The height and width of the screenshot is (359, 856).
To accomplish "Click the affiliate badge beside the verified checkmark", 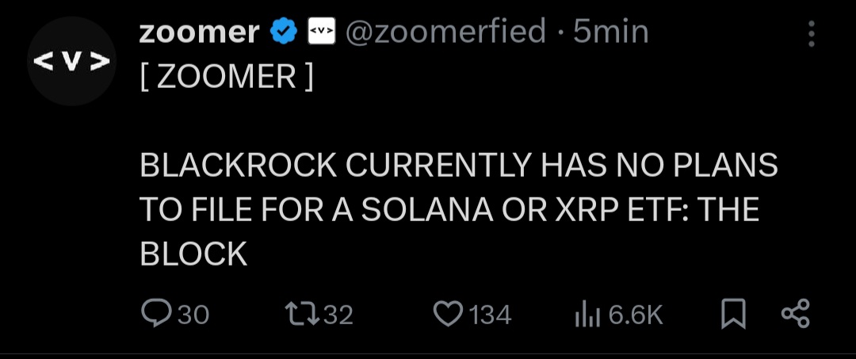I will click(x=322, y=32).
